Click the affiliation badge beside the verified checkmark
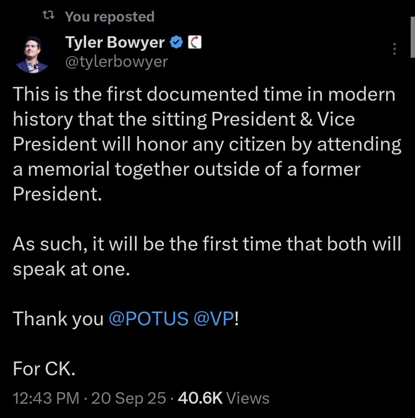The height and width of the screenshot is (418, 415). [x=194, y=43]
